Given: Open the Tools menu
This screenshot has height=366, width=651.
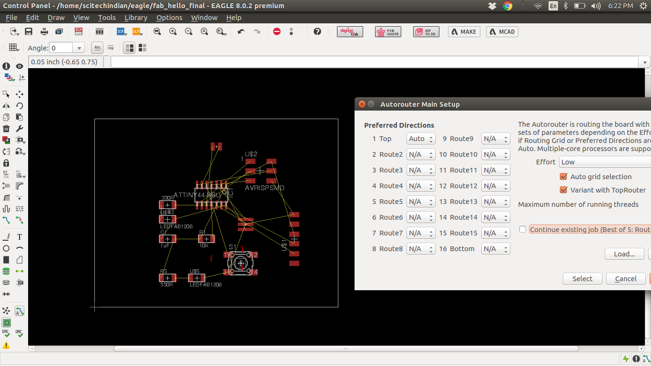Looking at the screenshot, I should [107, 18].
